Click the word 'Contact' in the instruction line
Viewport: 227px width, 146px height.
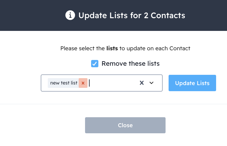(x=180, y=48)
